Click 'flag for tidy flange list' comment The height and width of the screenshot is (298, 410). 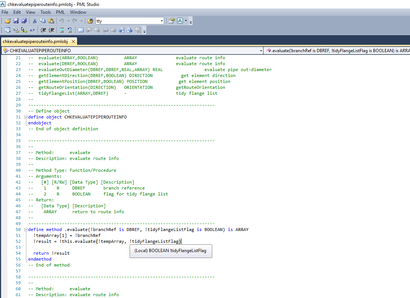pos(136,194)
